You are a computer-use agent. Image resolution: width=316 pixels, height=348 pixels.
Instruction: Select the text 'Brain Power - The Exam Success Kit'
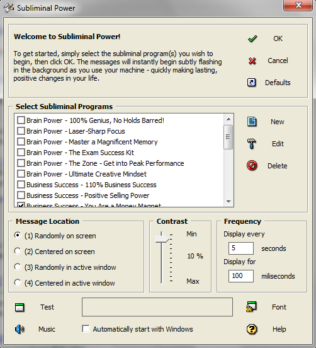pos(80,153)
